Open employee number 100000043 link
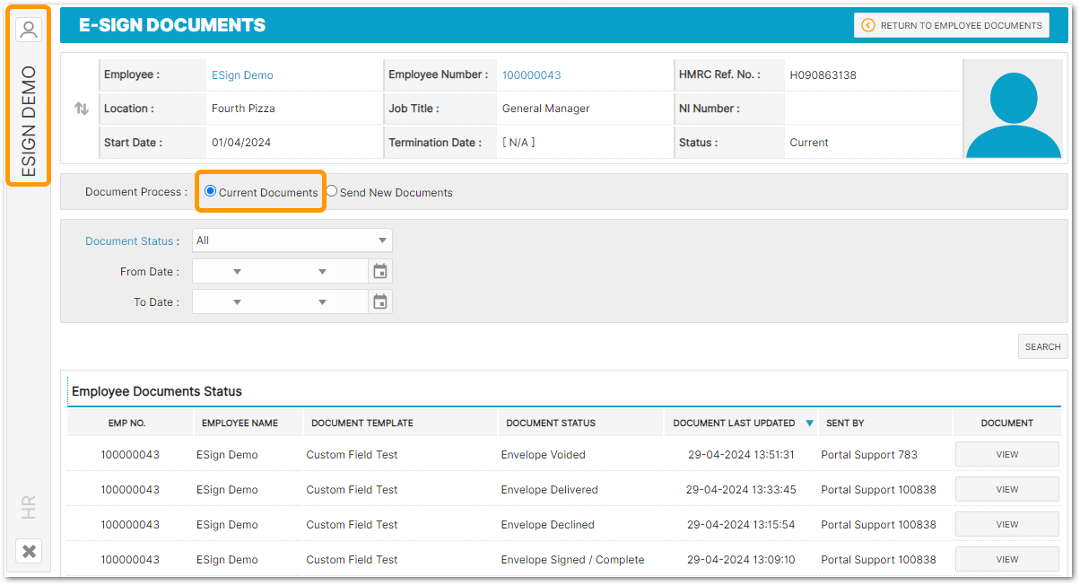The image size is (1080, 585). tap(531, 75)
